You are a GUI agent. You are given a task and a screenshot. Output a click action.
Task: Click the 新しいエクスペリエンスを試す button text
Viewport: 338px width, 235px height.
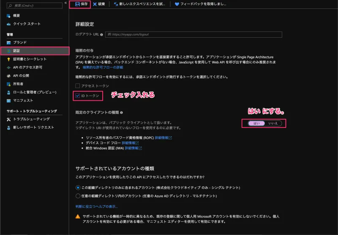(x=142, y=4)
